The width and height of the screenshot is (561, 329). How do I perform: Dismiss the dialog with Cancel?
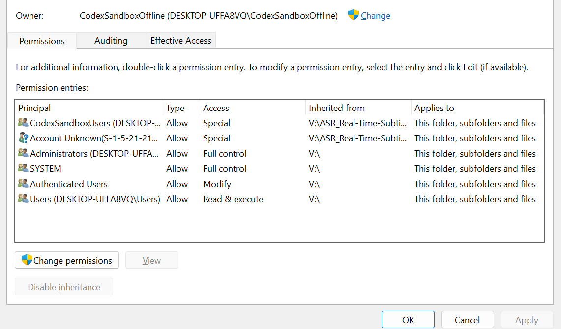pyautogui.click(x=467, y=320)
